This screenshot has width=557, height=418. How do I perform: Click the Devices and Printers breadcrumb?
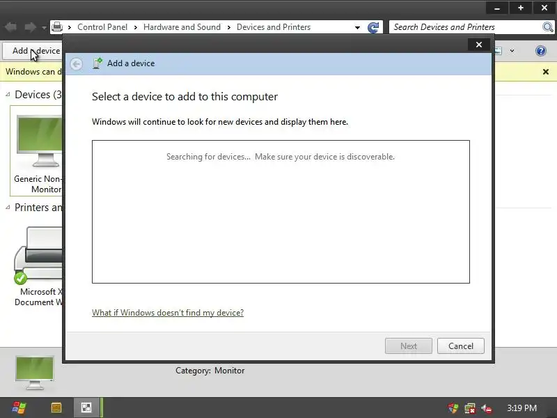pos(274,27)
